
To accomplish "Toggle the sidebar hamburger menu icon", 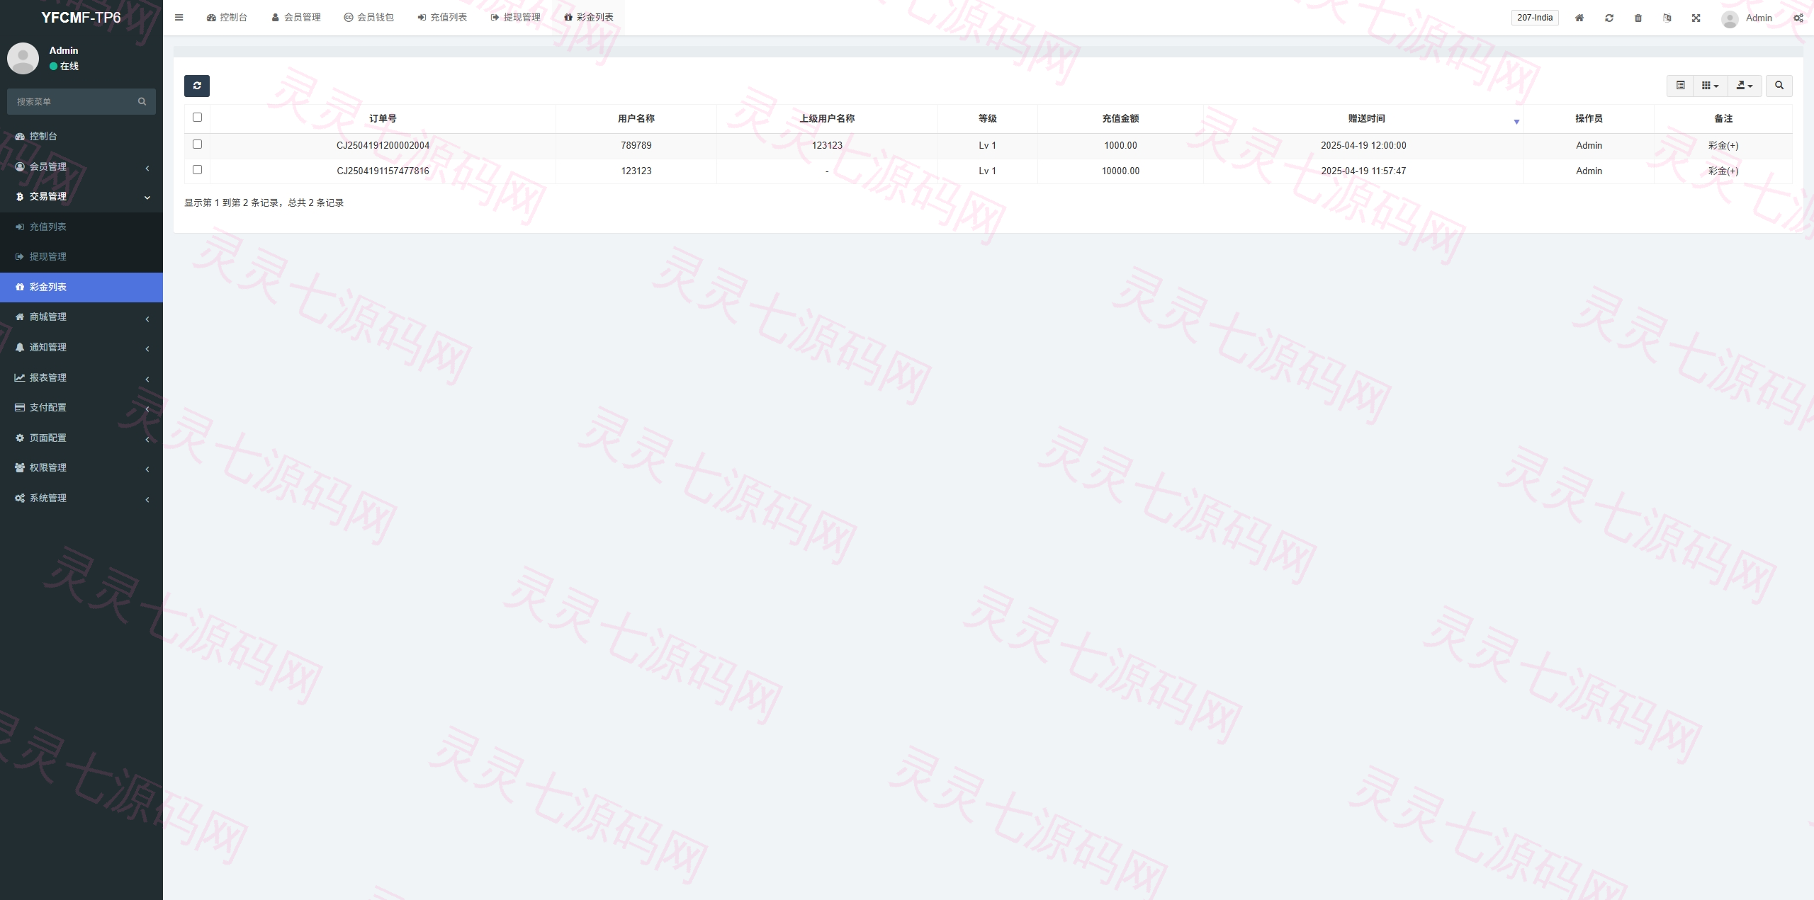I will [179, 18].
